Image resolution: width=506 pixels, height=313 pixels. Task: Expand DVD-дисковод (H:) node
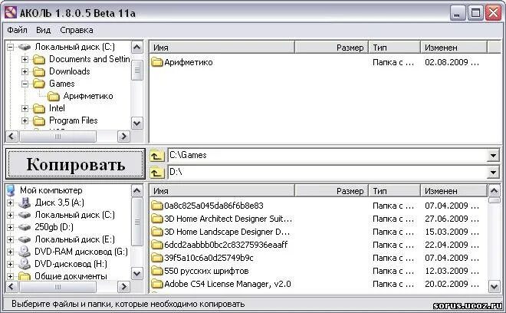[x=10, y=264]
